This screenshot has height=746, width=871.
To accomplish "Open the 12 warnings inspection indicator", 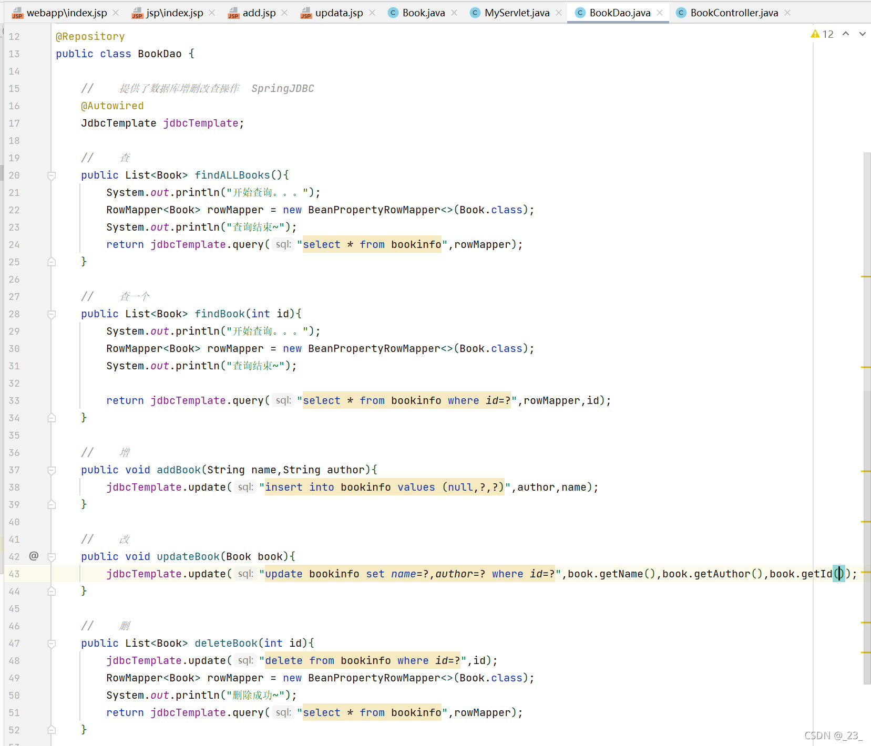I will point(822,34).
